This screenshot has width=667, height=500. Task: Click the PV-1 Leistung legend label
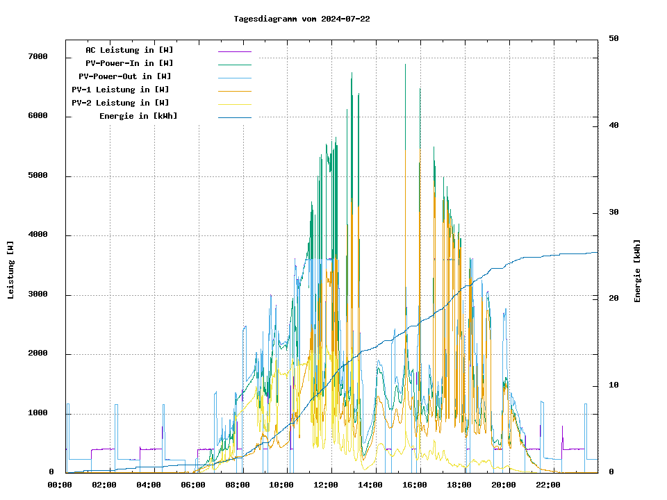tap(120, 90)
